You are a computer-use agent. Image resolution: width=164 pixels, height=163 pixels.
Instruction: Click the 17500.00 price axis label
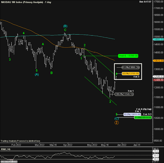click(x=159, y=2)
